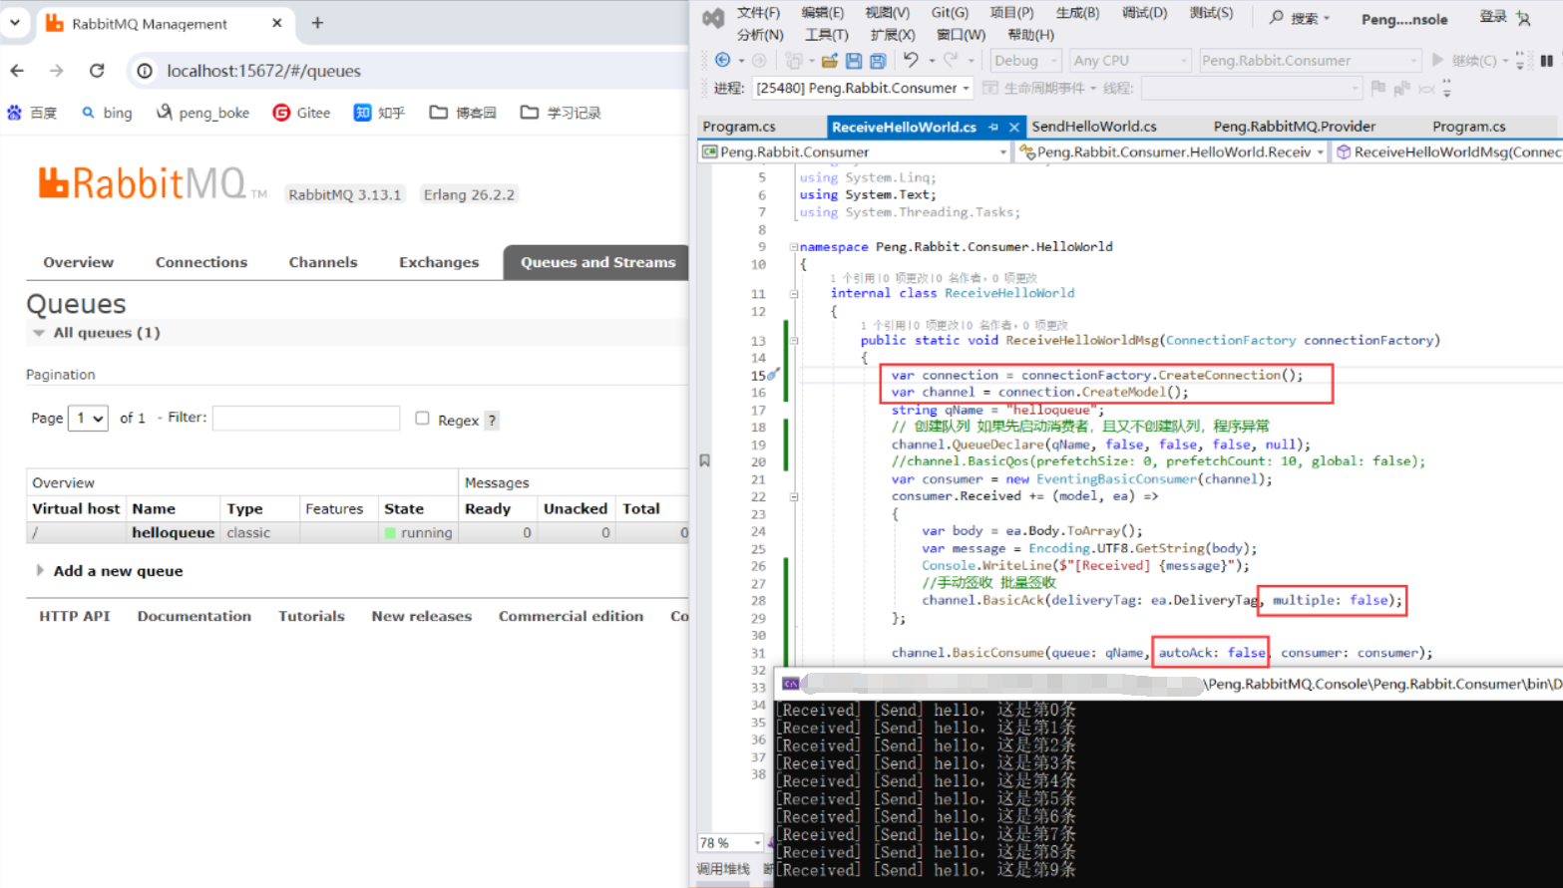Open the 知乎 bookmark
The image size is (1563, 888).
click(x=379, y=113)
